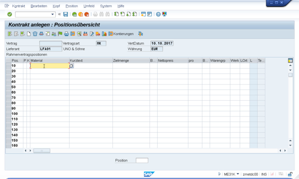
Task: Click the second binoculars Find Next icon
Action: click(x=107, y=14)
